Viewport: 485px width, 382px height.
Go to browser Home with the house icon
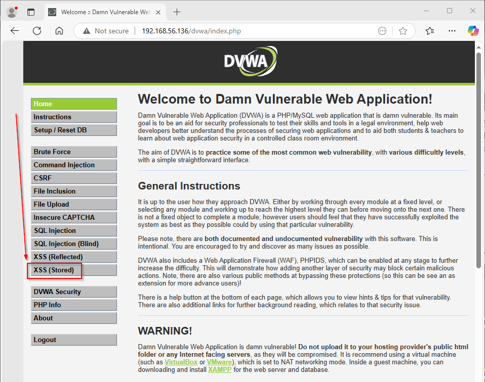(x=59, y=31)
